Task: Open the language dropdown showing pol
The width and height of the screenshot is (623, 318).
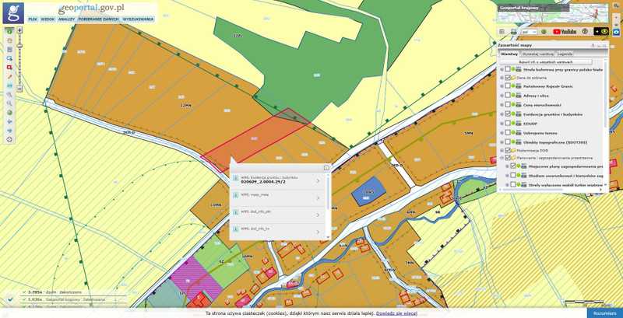Action: (x=530, y=32)
